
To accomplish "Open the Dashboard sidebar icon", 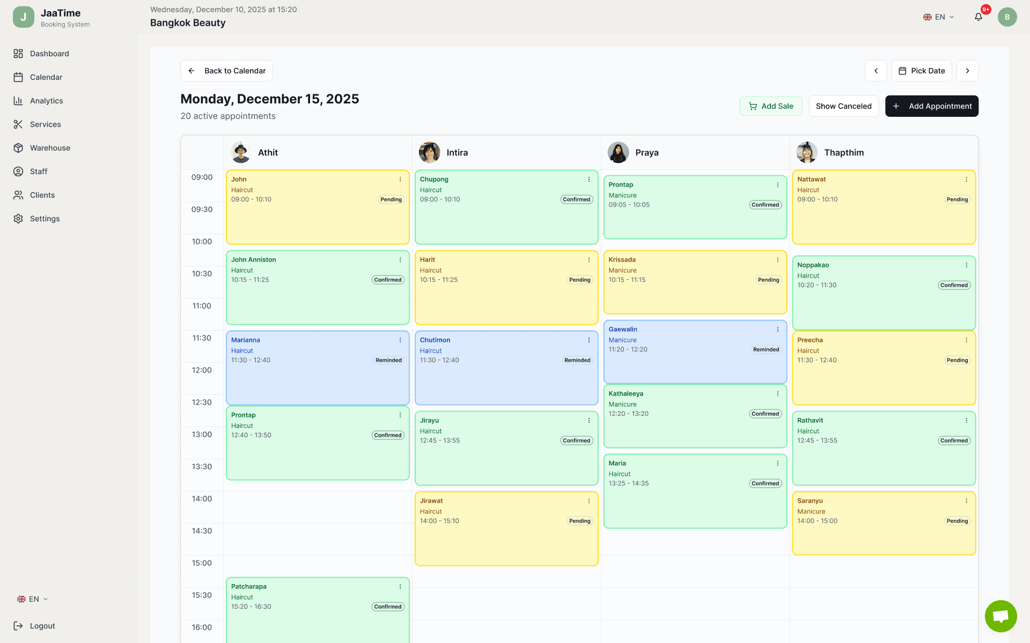I will pyautogui.click(x=19, y=54).
